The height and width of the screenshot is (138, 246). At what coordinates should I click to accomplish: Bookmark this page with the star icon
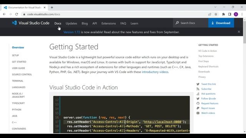[216, 14]
